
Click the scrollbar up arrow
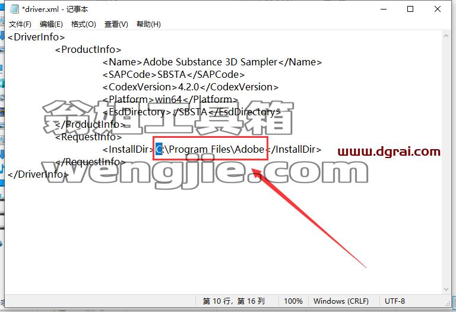446,36
